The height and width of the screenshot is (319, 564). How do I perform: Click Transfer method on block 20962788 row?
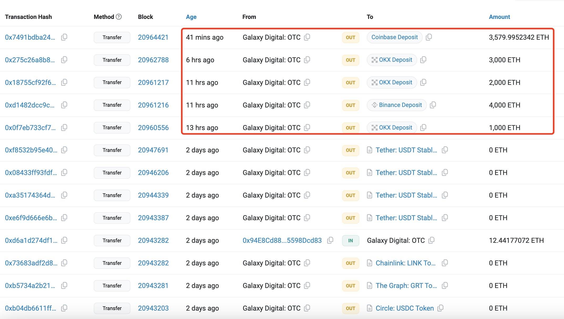coord(112,60)
